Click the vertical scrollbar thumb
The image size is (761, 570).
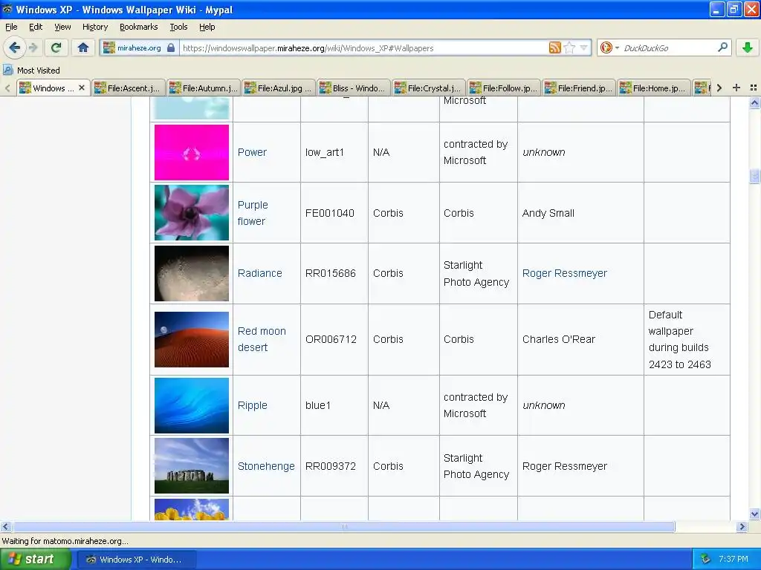tap(754, 176)
